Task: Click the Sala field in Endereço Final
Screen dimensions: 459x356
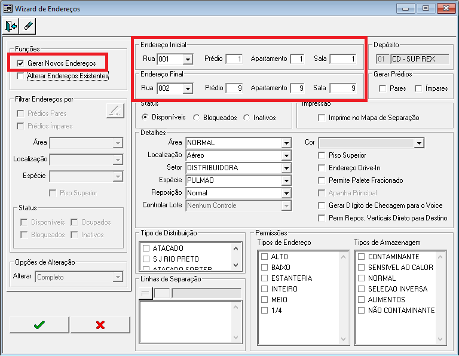Action: (343, 88)
